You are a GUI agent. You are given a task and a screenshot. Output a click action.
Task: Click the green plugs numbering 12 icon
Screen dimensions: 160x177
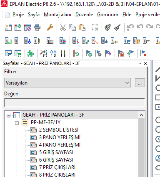click(63, 53)
